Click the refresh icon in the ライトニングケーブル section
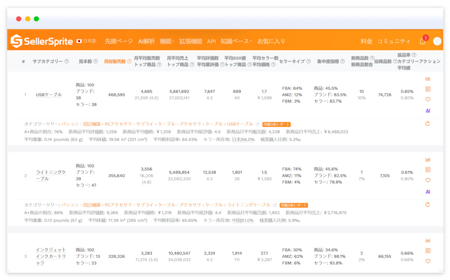450x280 pixels. 427,205
